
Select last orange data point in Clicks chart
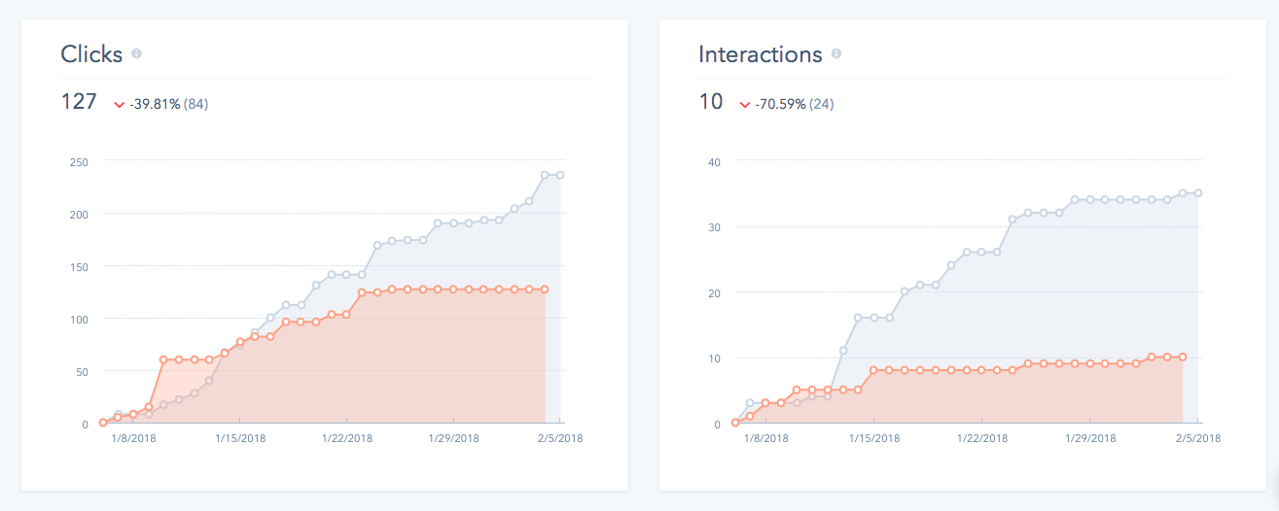click(x=545, y=290)
